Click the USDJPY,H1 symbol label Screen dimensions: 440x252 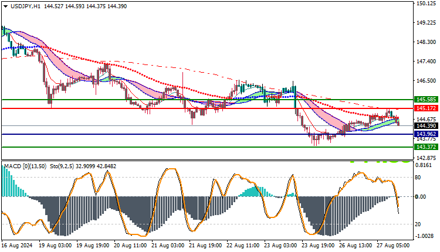(25, 6)
